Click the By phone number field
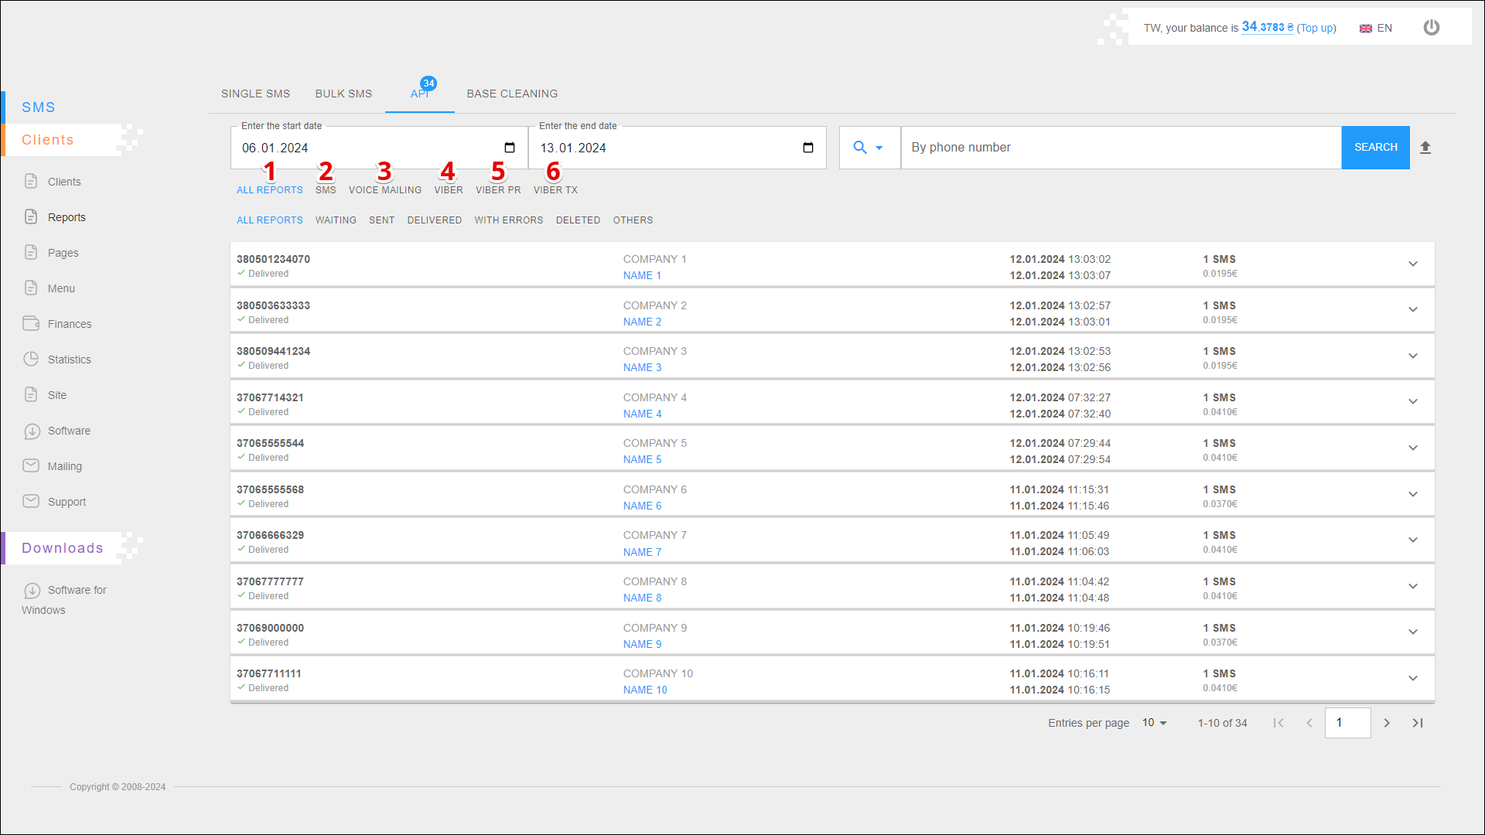The width and height of the screenshot is (1485, 835). point(1120,148)
